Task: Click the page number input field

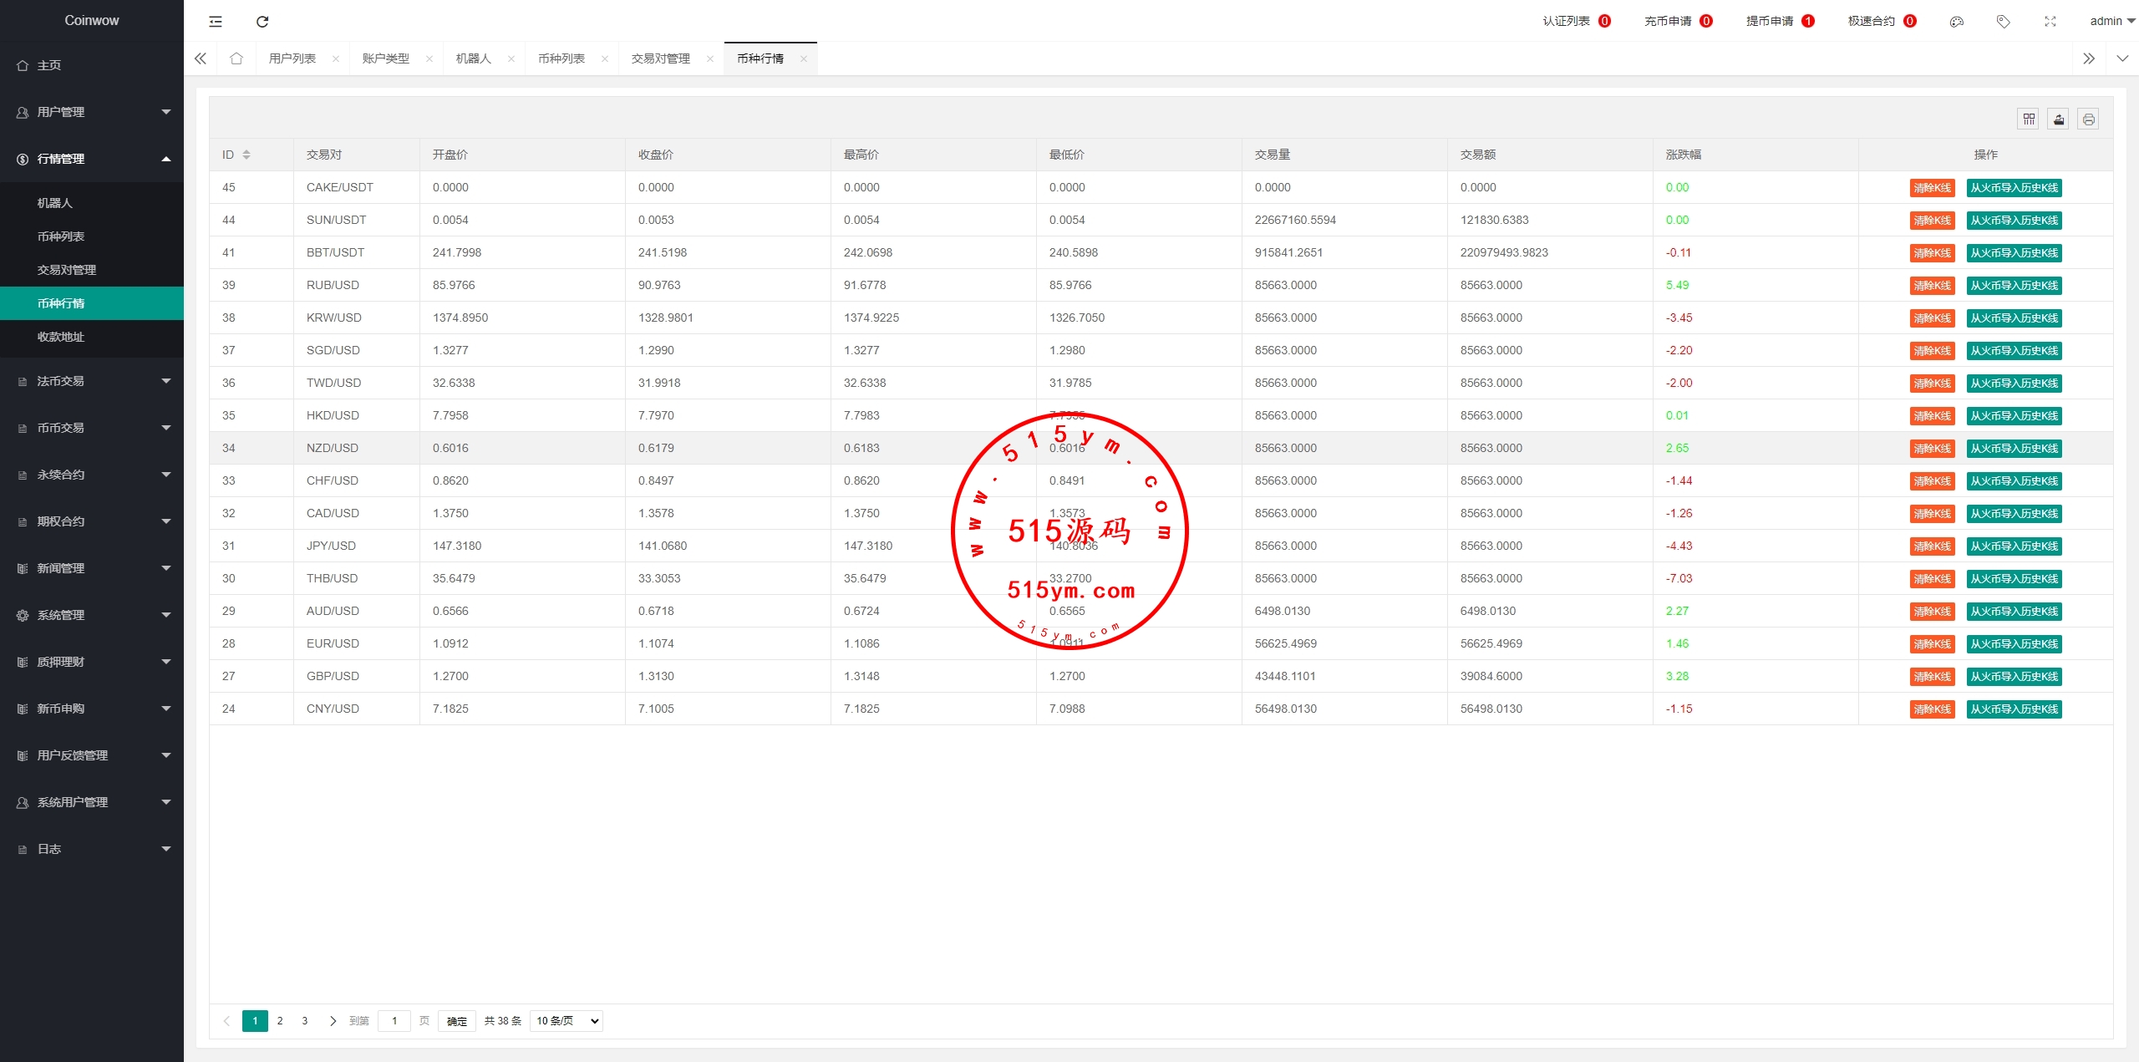Action: 394,1020
